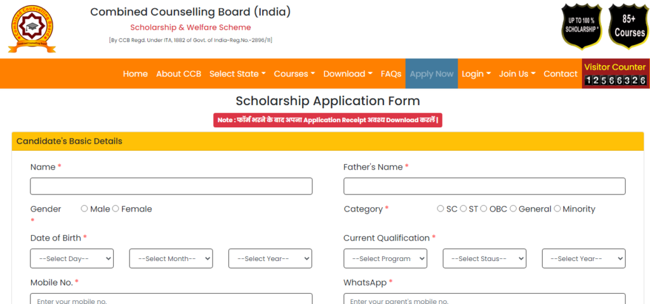Click the 85+ Courses badge
This screenshot has height=304, width=650.
point(629,26)
